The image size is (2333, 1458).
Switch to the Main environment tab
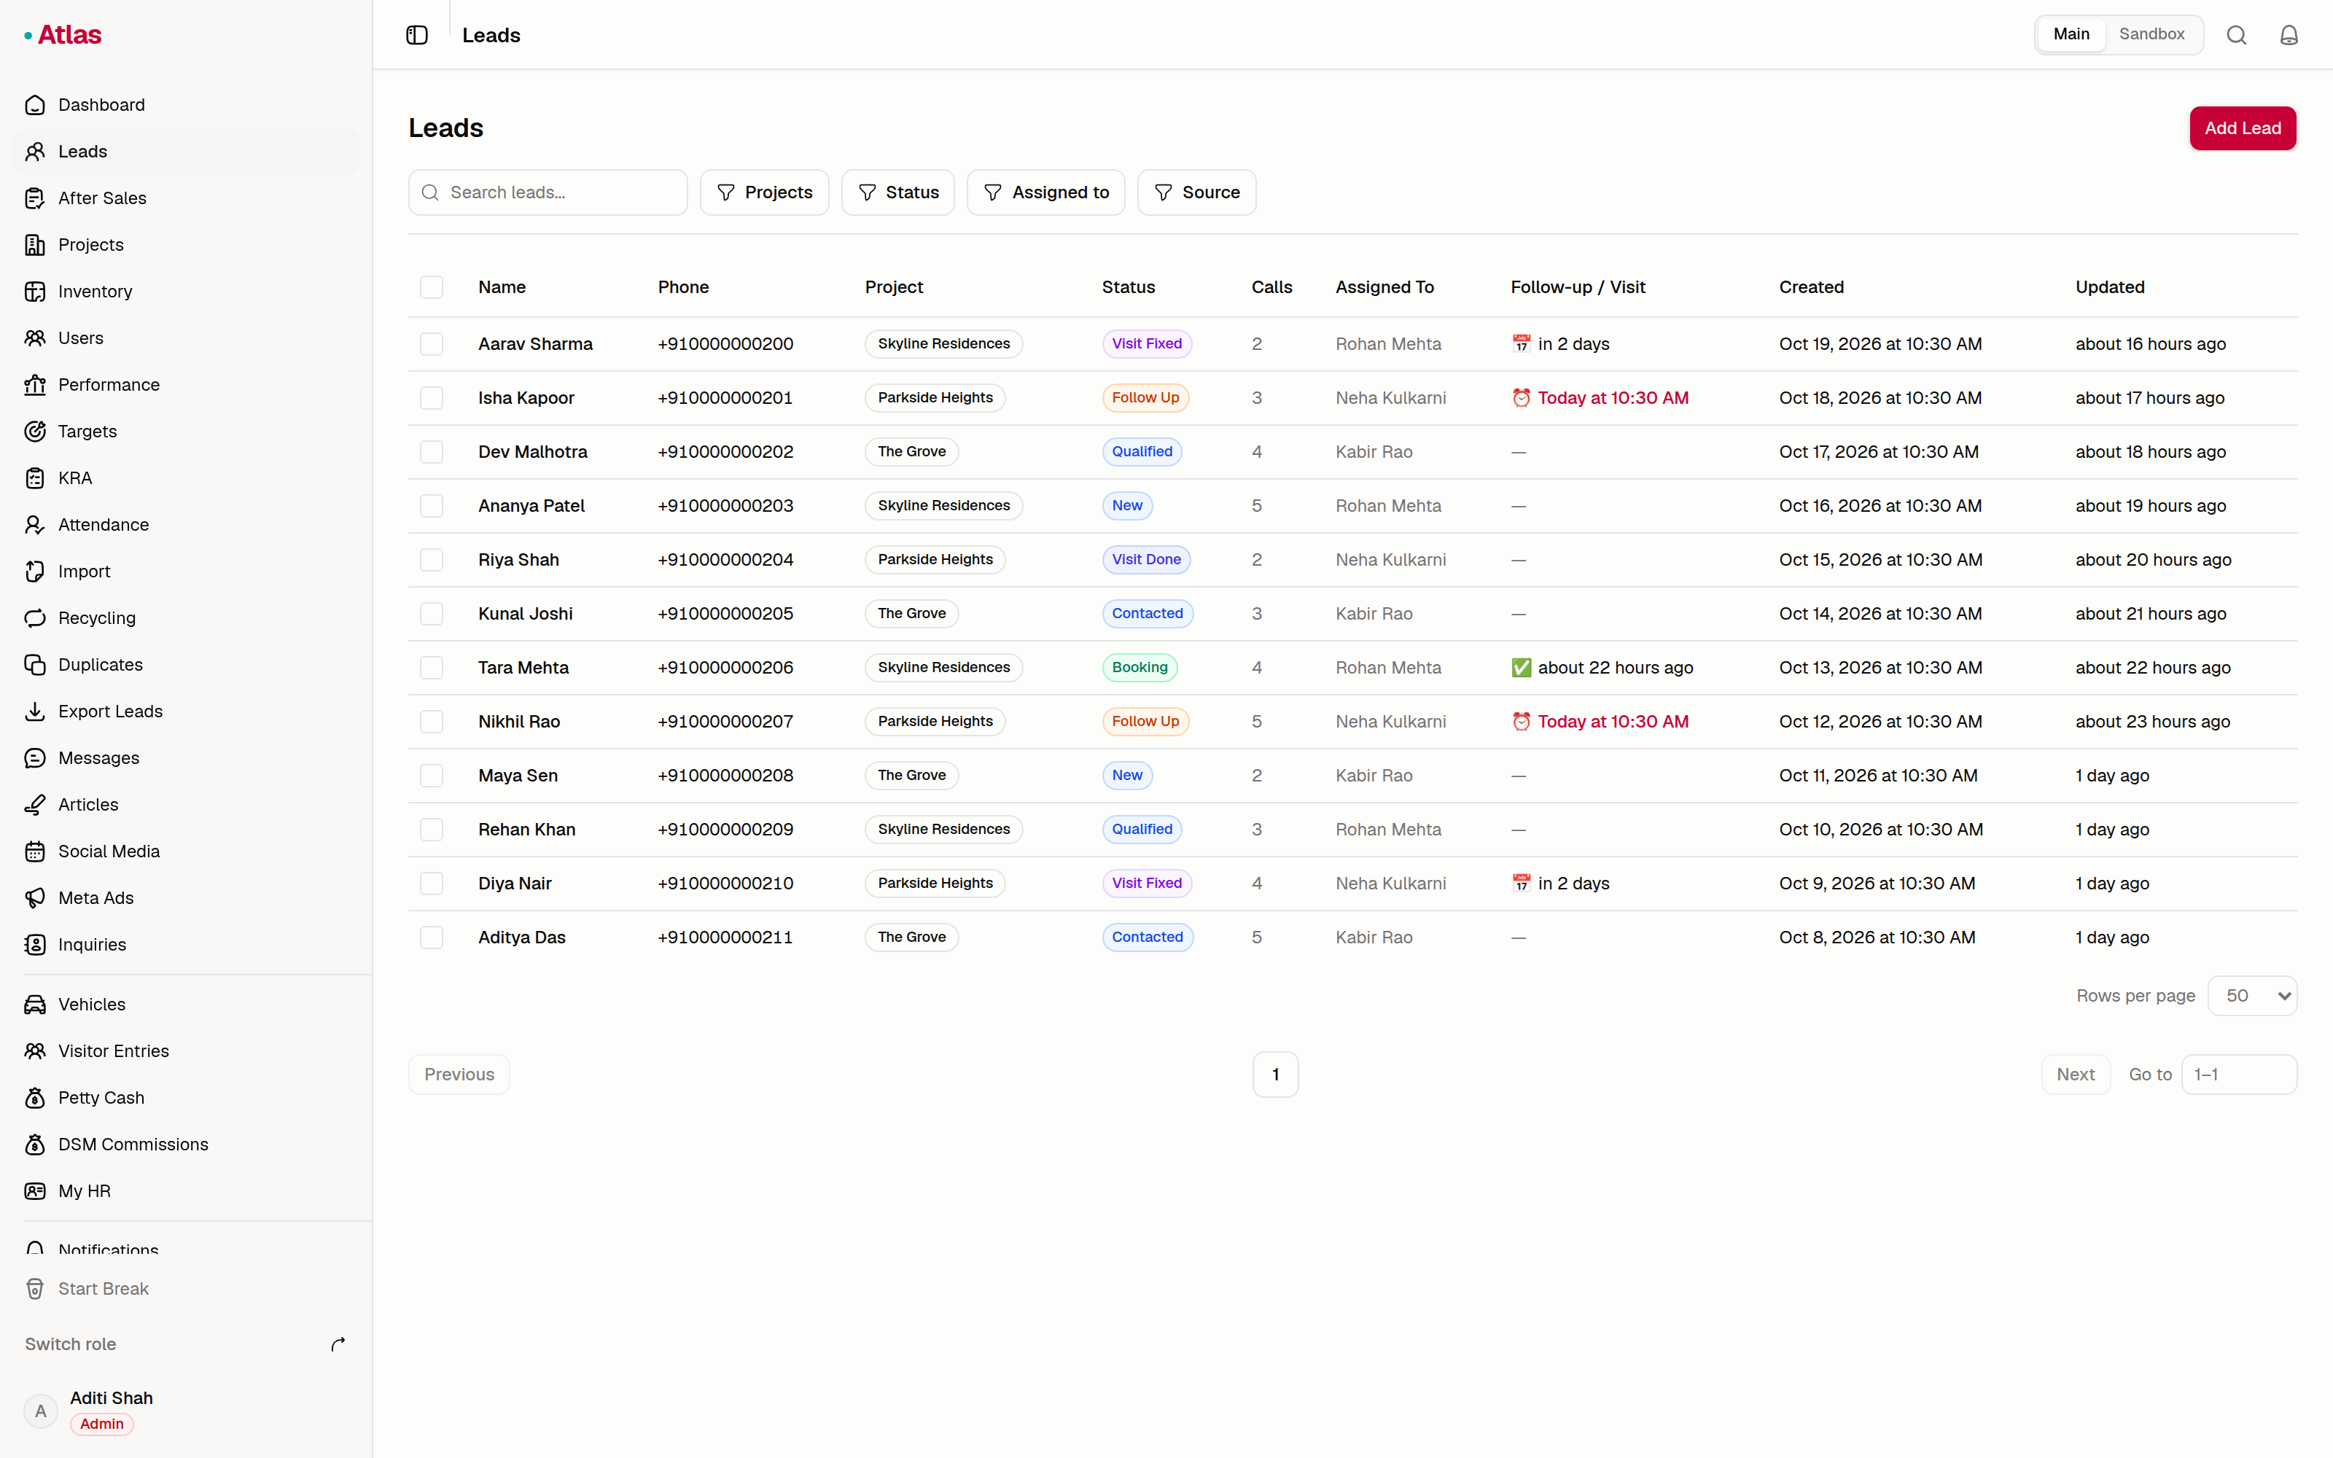pos(2071,34)
